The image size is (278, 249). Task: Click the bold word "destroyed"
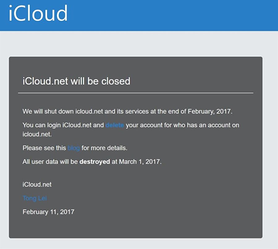(95, 161)
